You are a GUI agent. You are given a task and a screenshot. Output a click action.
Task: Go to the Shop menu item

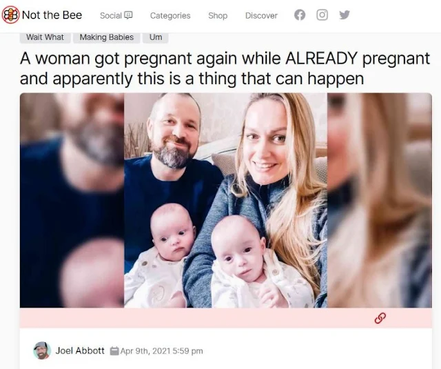pyautogui.click(x=218, y=15)
